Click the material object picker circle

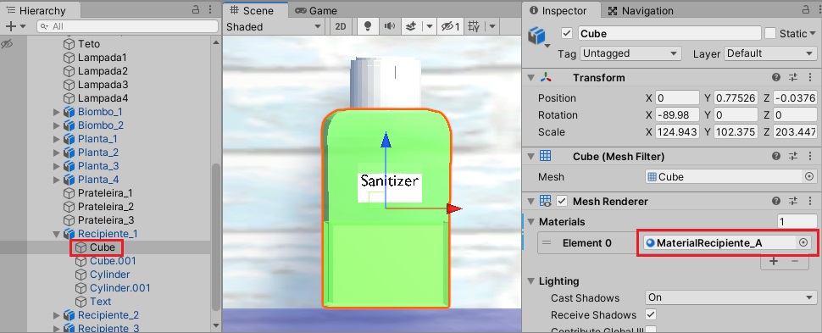tap(803, 243)
